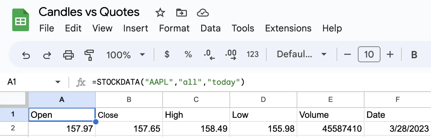Click the blue fill handle on A1

click(x=95, y=122)
